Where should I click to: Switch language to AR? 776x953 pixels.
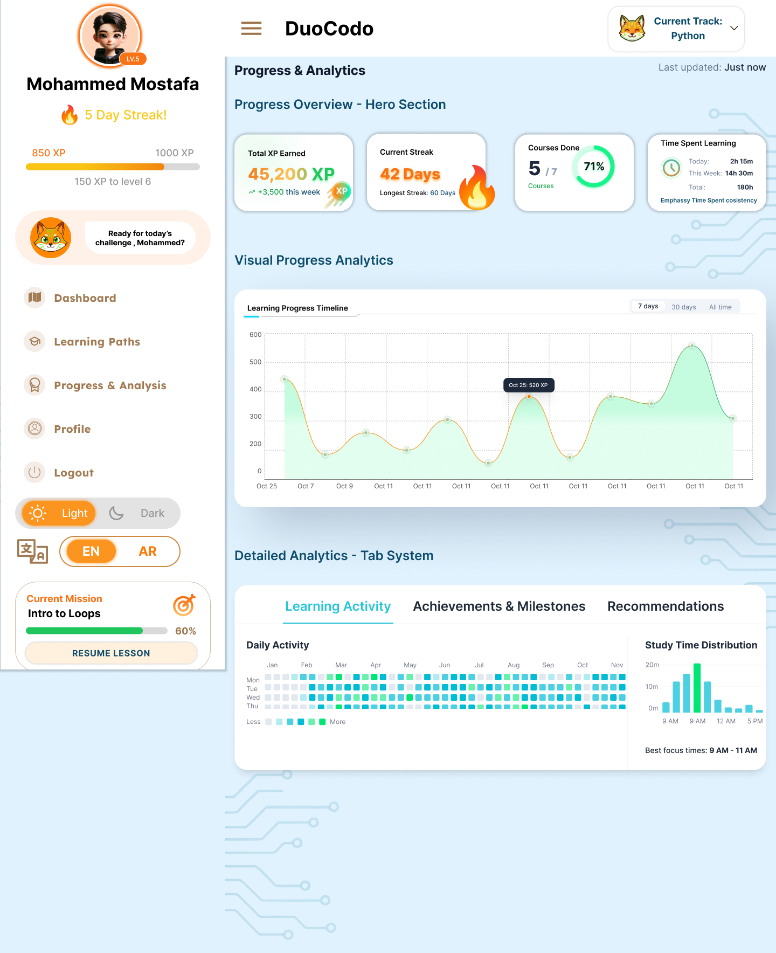click(x=147, y=551)
